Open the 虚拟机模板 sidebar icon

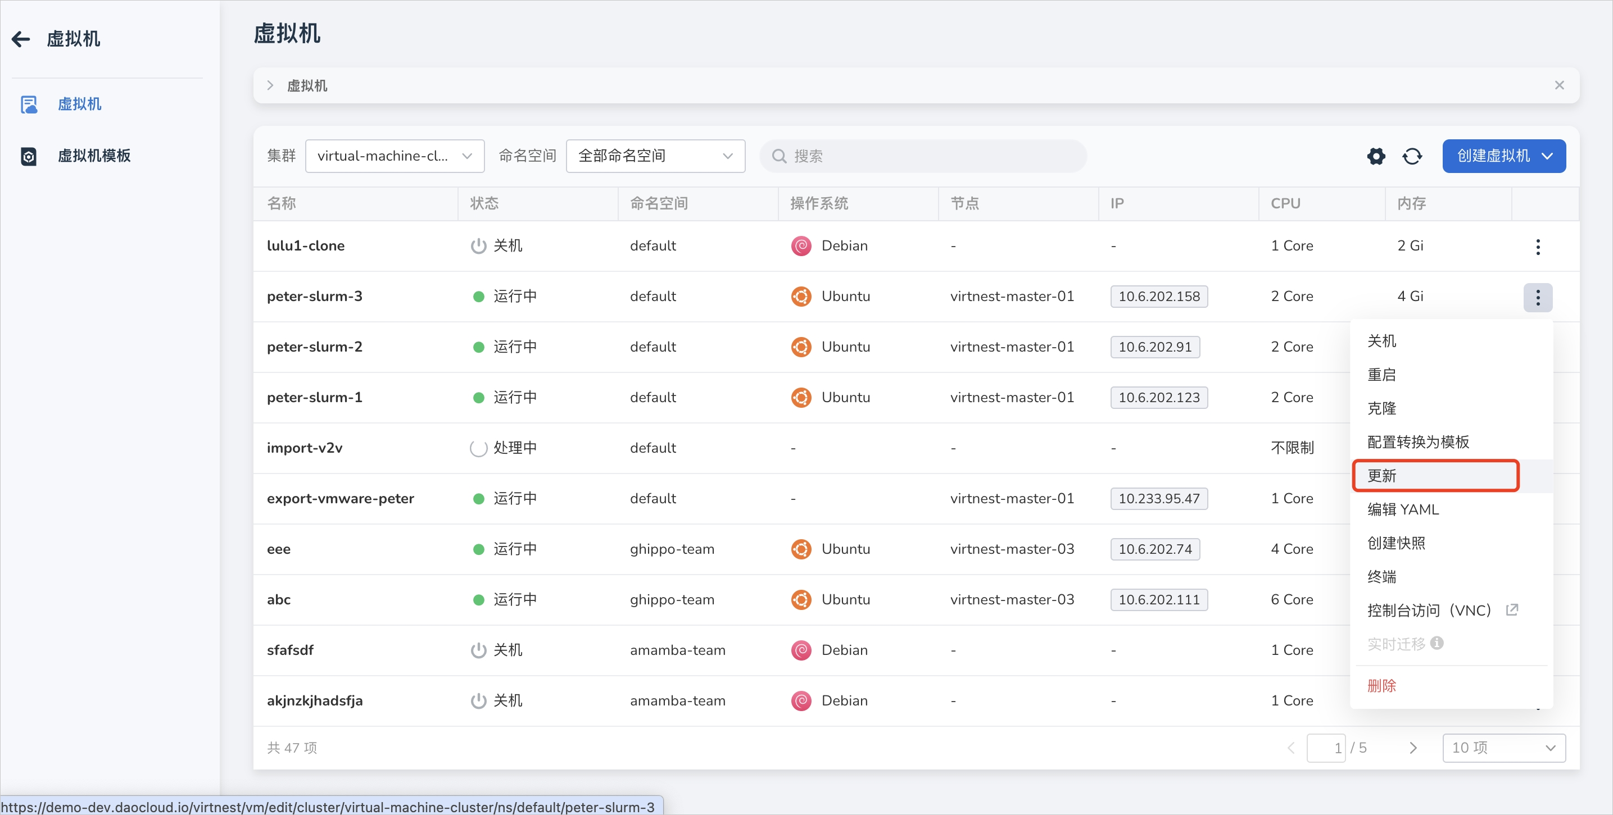pyautogui.click(x=29, y=156)
